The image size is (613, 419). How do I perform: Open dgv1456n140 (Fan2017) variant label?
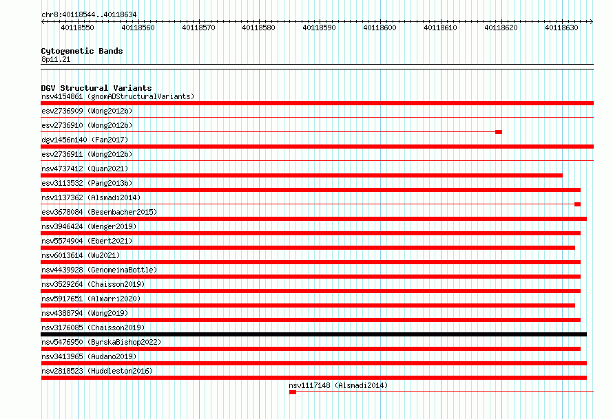coord(85,140)
